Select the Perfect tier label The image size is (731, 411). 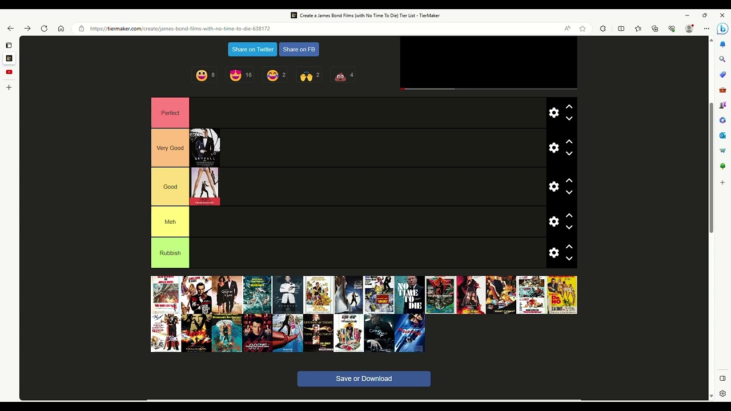pos(170,113)
